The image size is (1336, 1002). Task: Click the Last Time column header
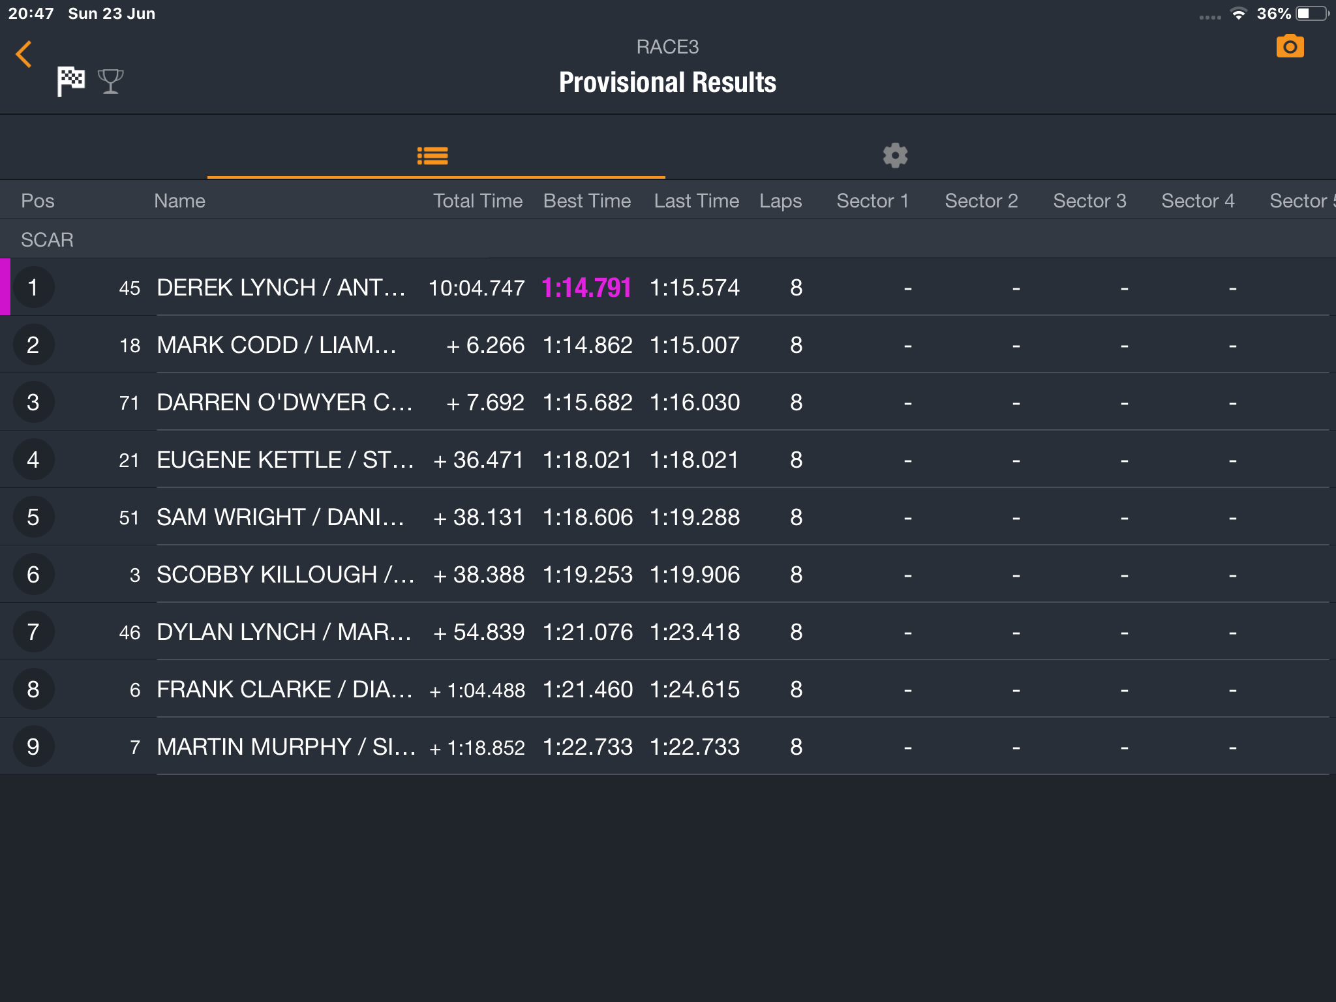tap(697, 201)
